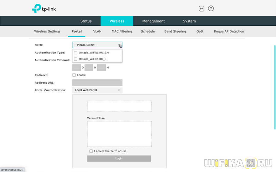Open the Management tab
This screenshot has height=172, width=276.
[154, 21]
